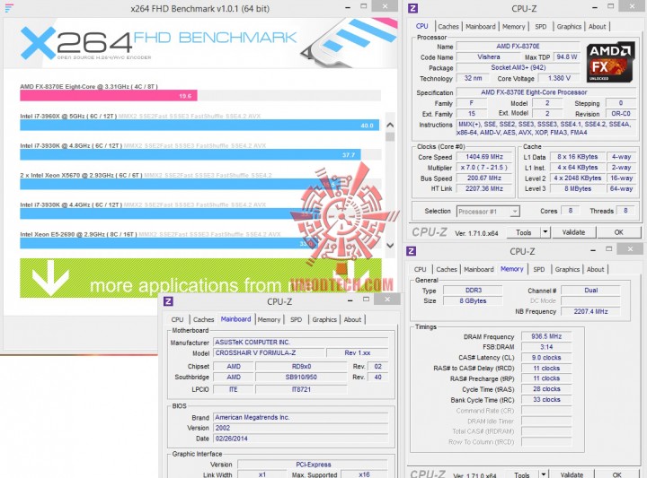The width and height of the screenshot is (647, 478).
Task: Click Validate button in Memory CPU-Z window
Action: pos(572,474)
